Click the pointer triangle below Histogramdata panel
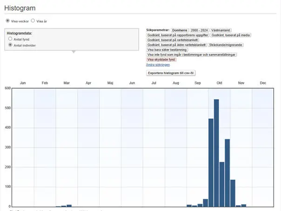The width and height of the screenshot is (281, 211). (x=72, y=52)
